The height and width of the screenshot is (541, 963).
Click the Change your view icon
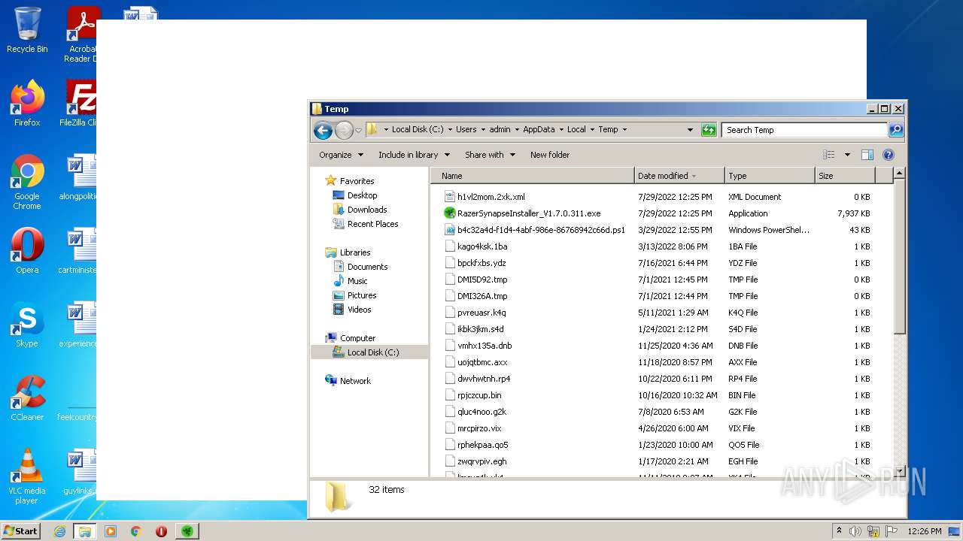[828, 155]
